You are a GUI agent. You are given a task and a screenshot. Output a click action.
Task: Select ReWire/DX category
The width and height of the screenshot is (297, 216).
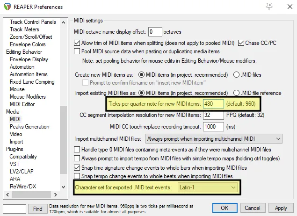23,187
